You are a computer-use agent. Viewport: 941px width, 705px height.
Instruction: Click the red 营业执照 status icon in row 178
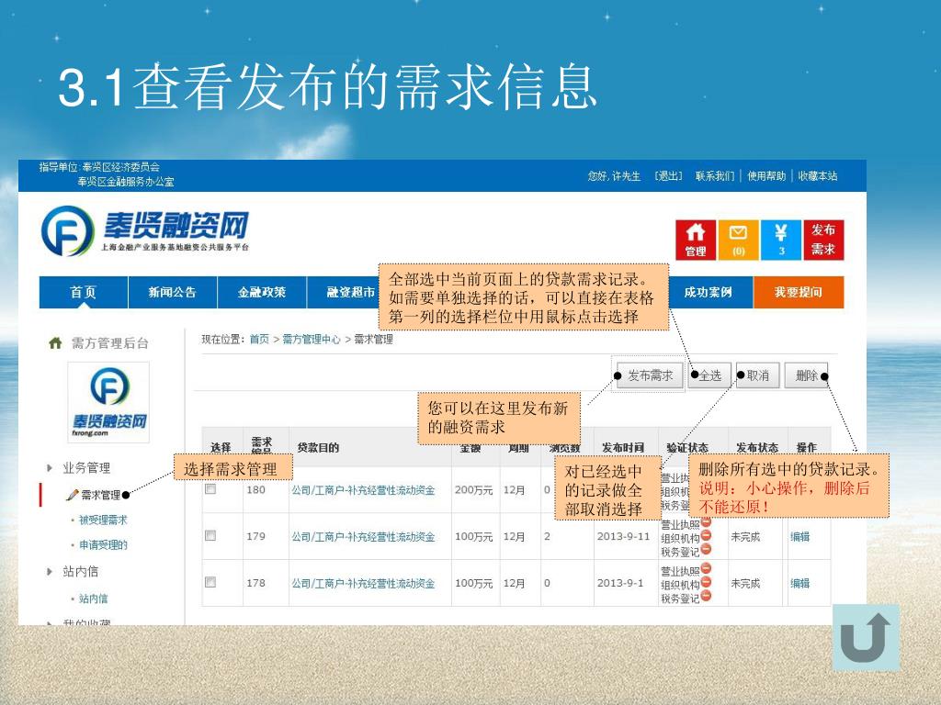(x=706, y=567)
